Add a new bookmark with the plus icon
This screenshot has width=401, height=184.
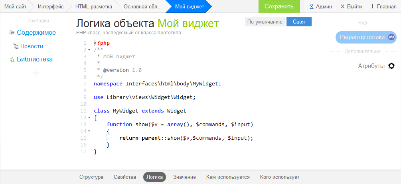(36, 73)
